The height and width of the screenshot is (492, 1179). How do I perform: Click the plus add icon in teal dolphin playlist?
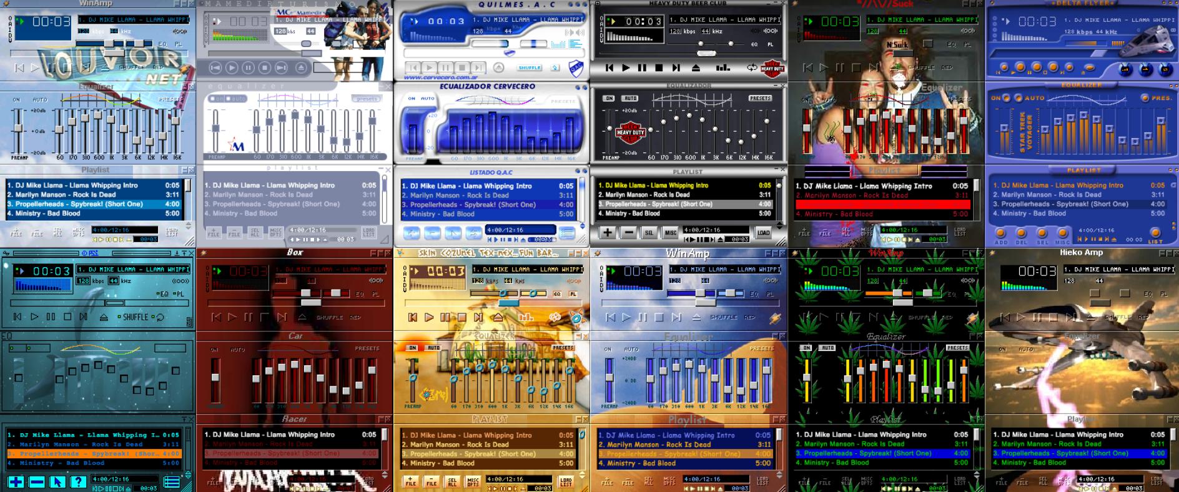pyautogui.click(x=16, y=481)
